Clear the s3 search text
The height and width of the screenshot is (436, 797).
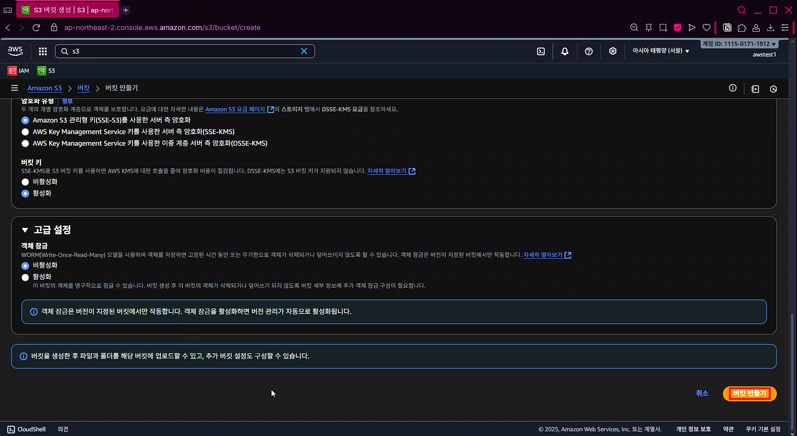click(x=304, y=51)
